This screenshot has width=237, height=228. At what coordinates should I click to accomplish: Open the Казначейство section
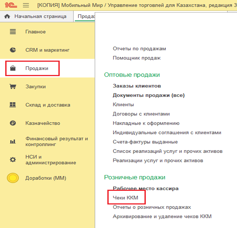(43, 123)
